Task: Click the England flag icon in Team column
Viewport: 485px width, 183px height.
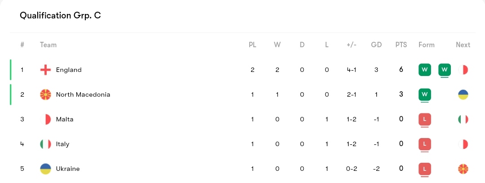Action: (45, 70)
